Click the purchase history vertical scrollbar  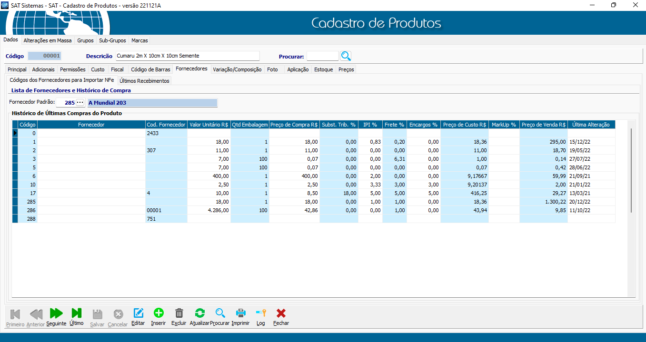coord(631,170)
